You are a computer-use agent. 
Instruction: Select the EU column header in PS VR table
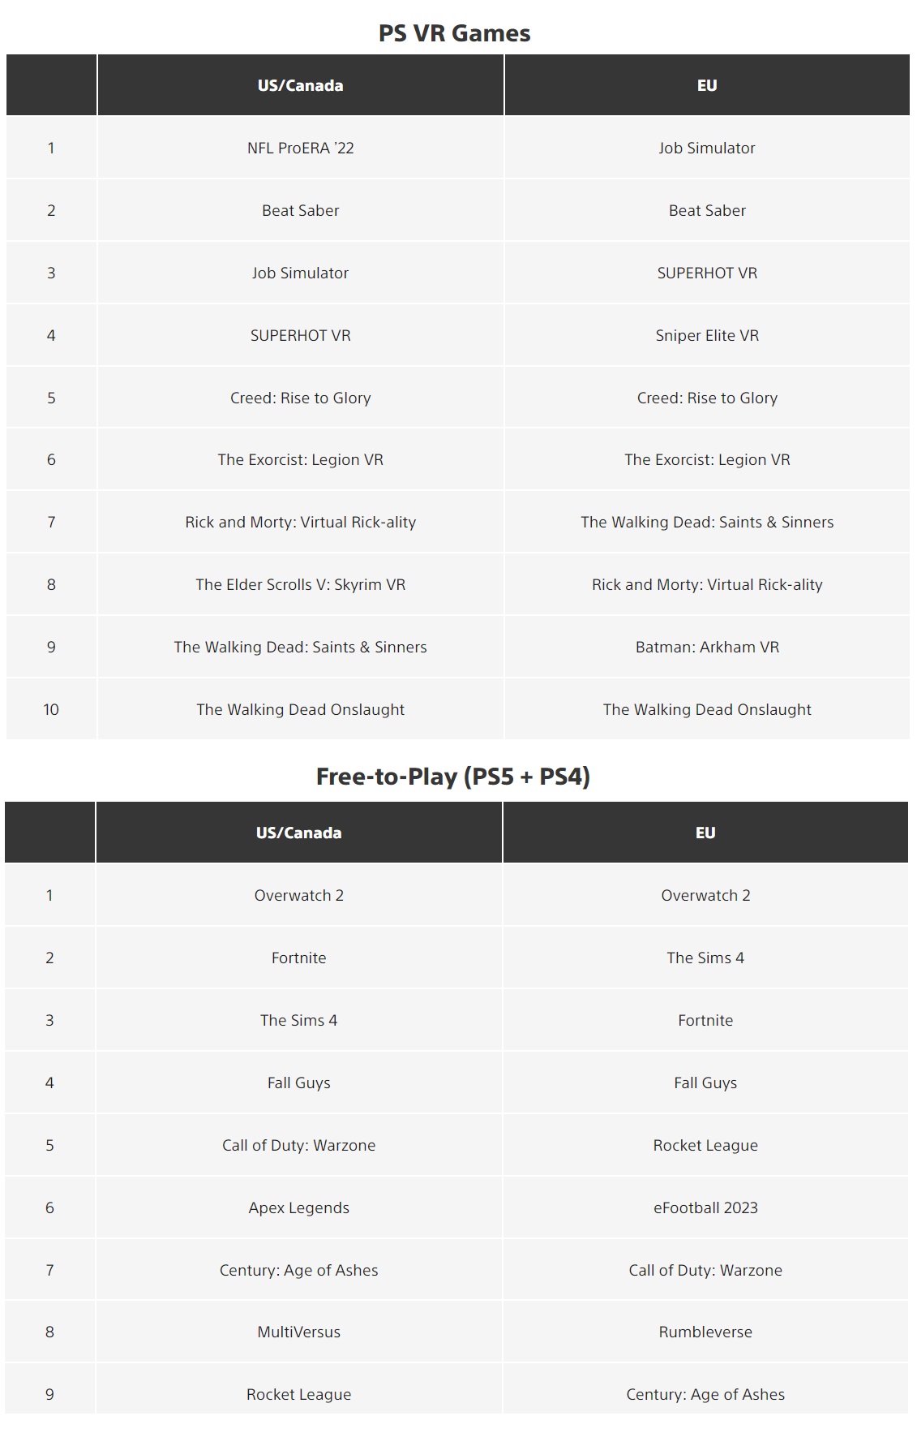pyautogui.click(x=707, y=85)
